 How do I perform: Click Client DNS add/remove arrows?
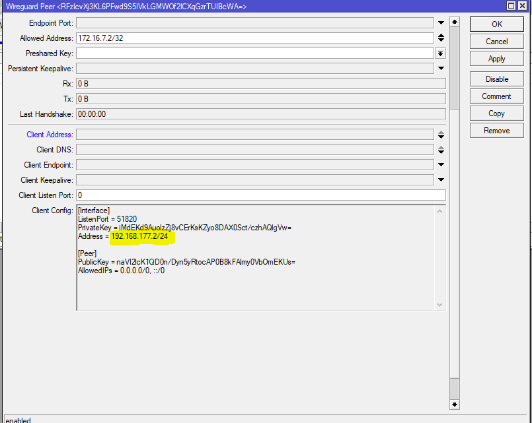tap(441, 150)
